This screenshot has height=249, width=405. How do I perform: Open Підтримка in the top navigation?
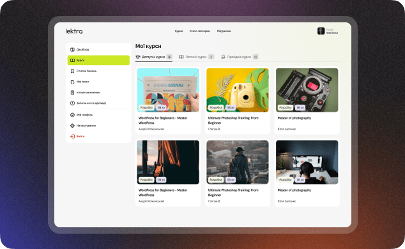(x=224, y=31)
